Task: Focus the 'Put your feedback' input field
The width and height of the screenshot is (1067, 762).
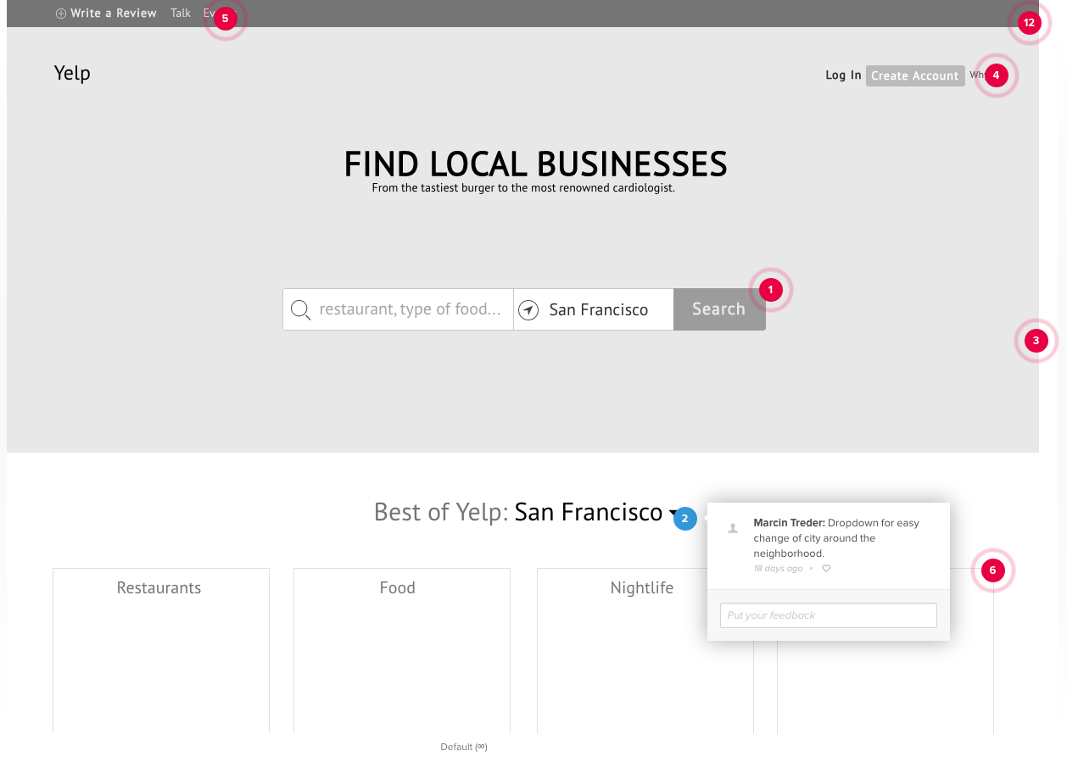Action: pyautogui.click(x=828, y=615)
